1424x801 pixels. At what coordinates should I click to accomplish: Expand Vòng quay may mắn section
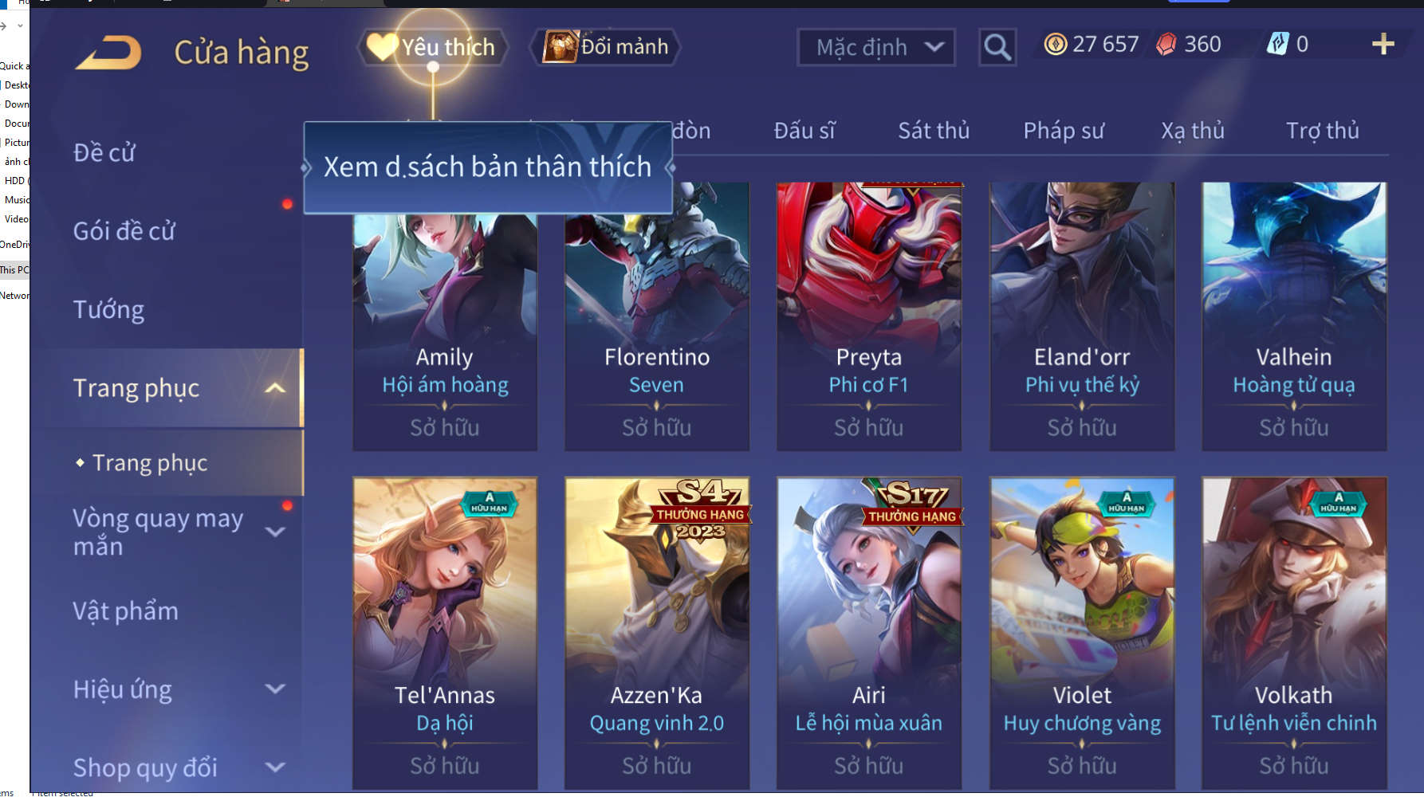pos(275,532)
